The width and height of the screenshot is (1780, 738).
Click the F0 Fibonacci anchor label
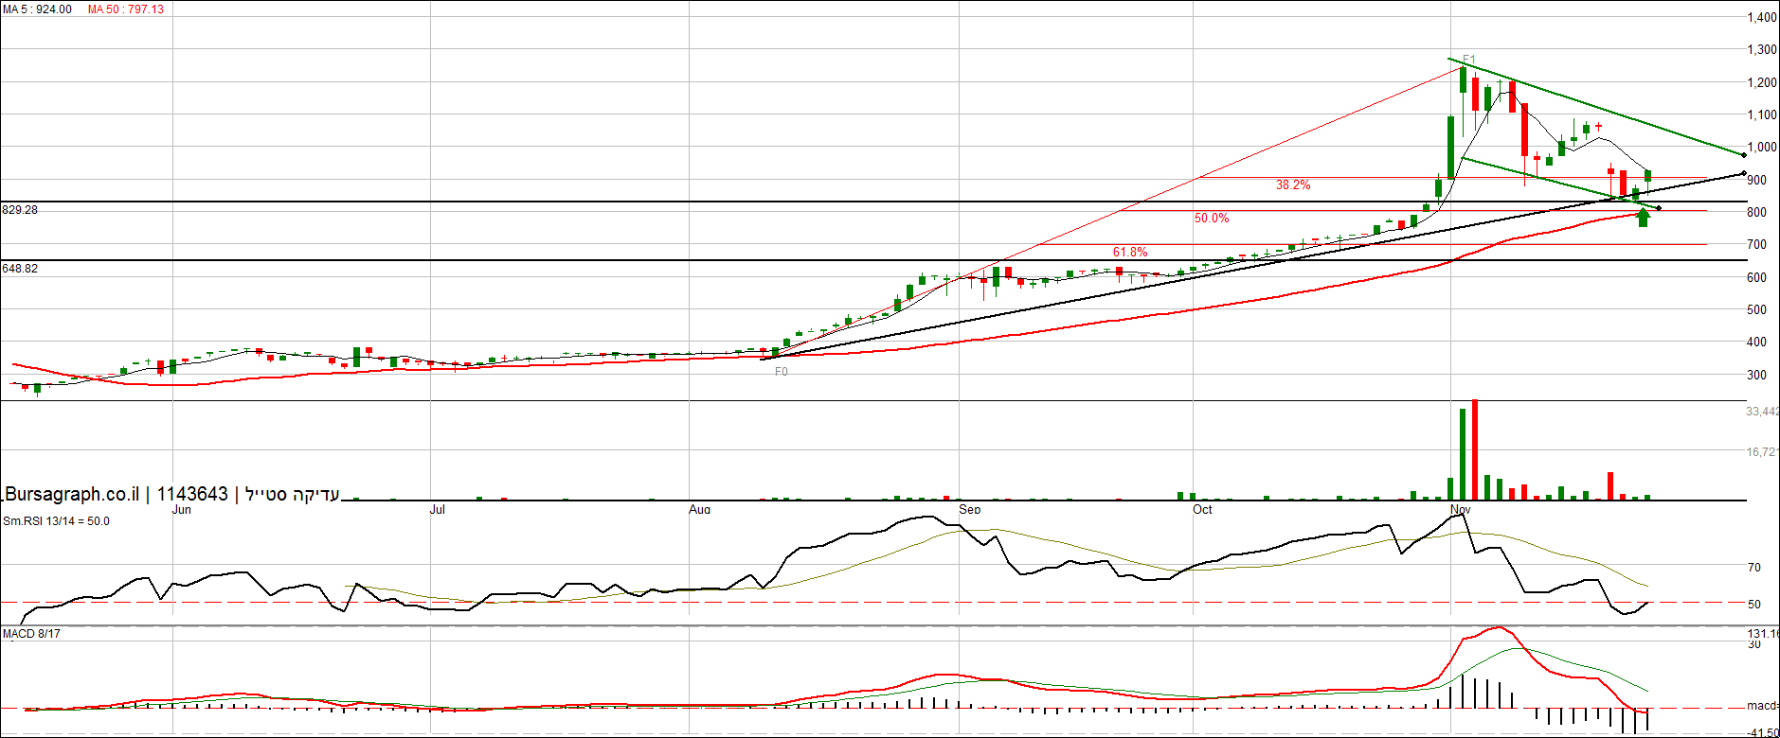tap(782, 372)
